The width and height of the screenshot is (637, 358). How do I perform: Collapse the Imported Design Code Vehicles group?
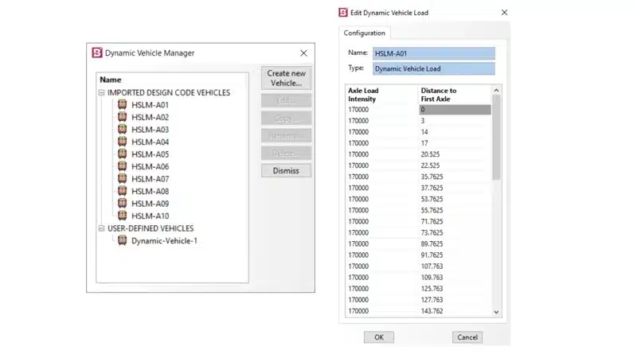(101, 93)
